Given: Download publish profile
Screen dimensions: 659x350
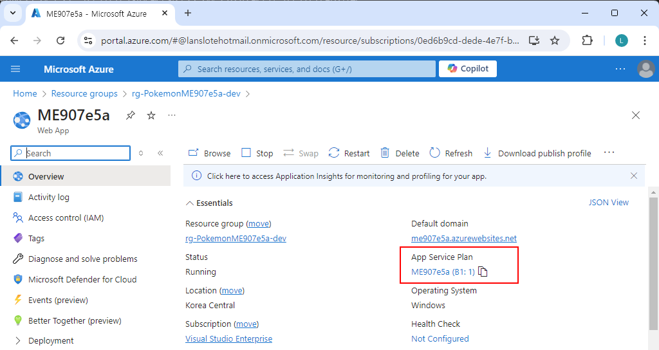Looking at the screenshot, I should 537,153.
